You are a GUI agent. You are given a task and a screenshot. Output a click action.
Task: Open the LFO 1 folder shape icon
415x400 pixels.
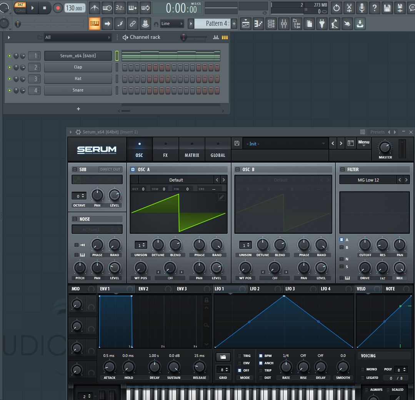point(223,357)
